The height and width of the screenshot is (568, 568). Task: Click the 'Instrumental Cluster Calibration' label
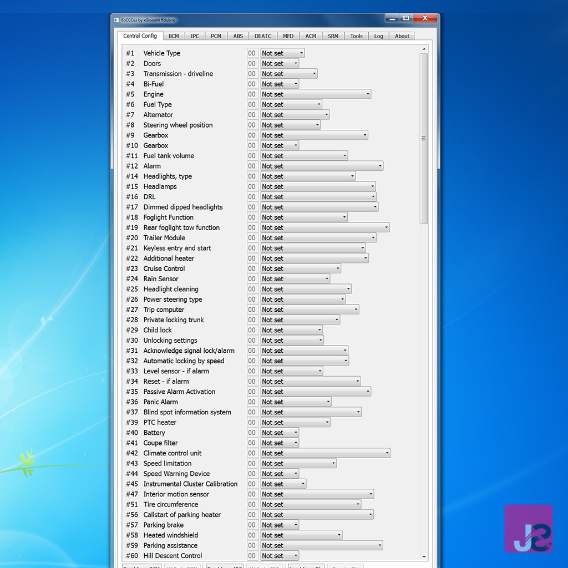click(191, 484)
